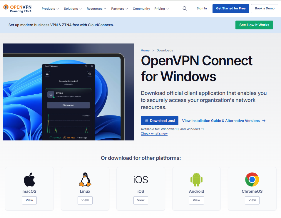Screen dimensions: 281x218
Task: Click the macOS Apple logo icon
Action: pyautogui.click(x=29, y=180)
